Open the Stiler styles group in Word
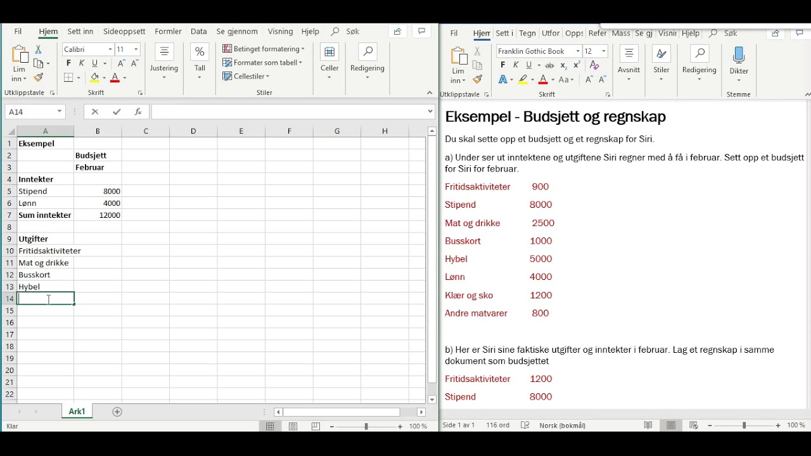Screen dimensions: 811x456 point(661,64)
